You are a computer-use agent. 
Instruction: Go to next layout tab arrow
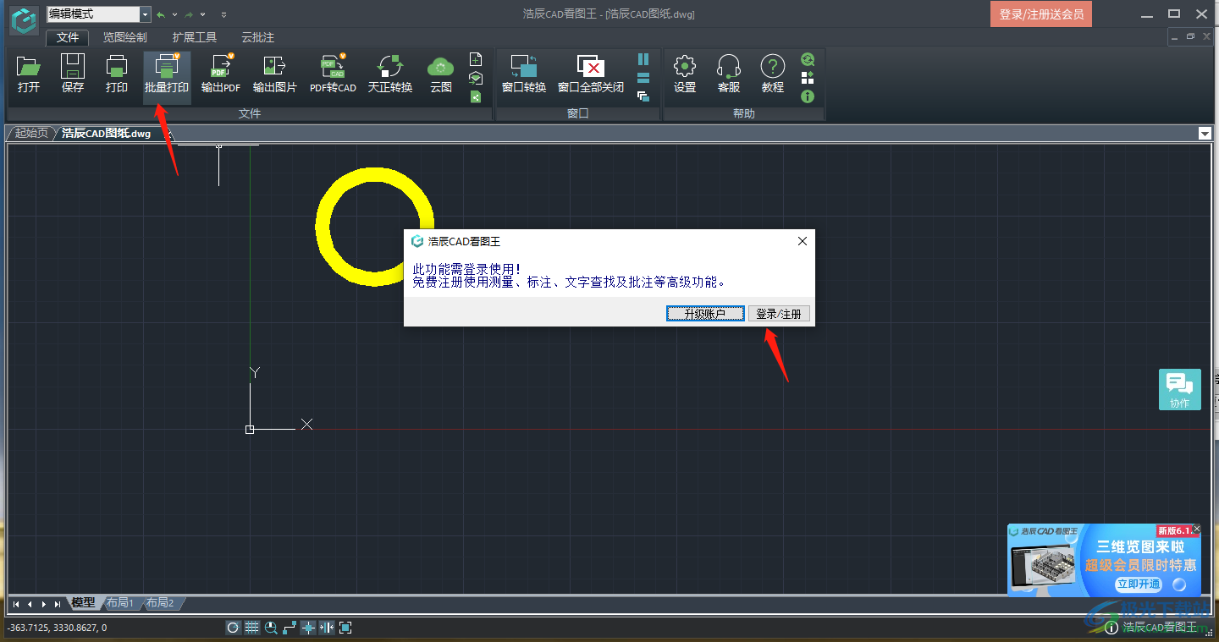coord(43,604)
